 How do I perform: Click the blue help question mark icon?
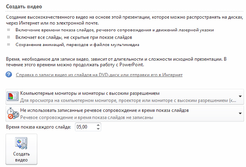tap(9, 75)
